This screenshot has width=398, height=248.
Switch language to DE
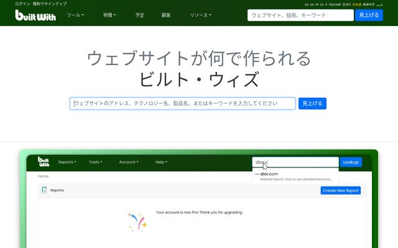click(x=312, y=4)
